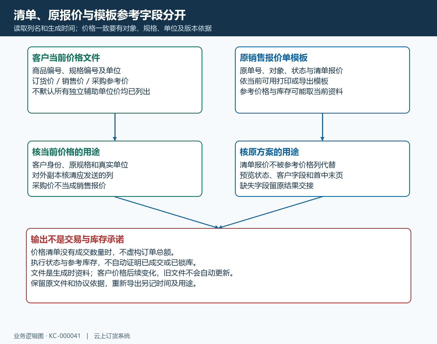
Task: Click the line 订货价 / 销售价 / 采购参考价
Action: 80,81
